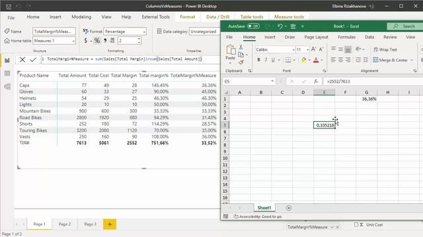Add a new Power BI page with plus
The width and height of the screenshot is (423, 237).
click(x=110, y=224)
